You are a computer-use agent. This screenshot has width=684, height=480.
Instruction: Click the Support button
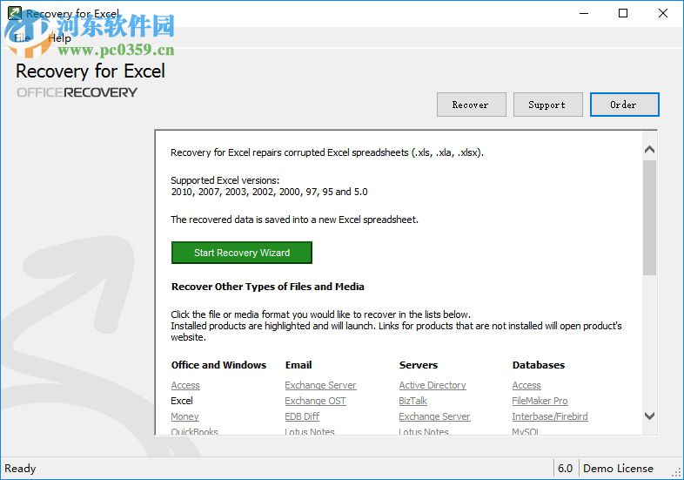point(547,105)
